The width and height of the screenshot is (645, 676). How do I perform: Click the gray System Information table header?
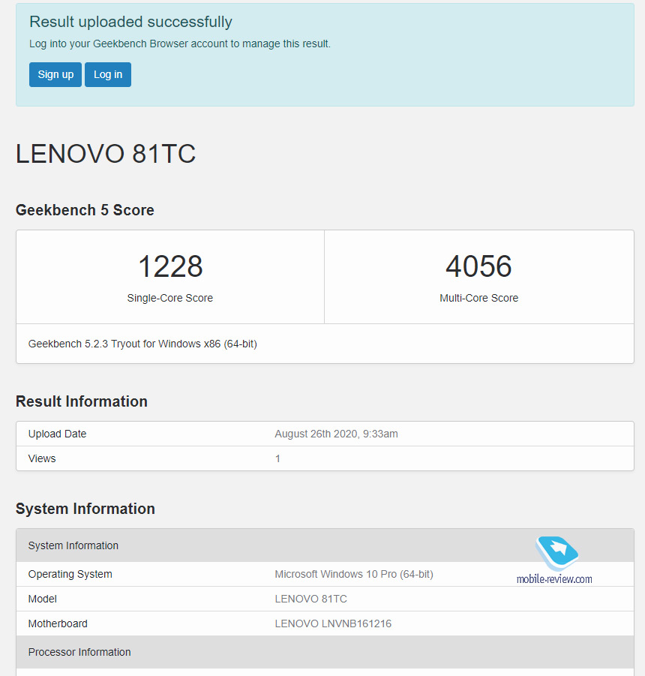pyautogui.click(x=325, y=545)
